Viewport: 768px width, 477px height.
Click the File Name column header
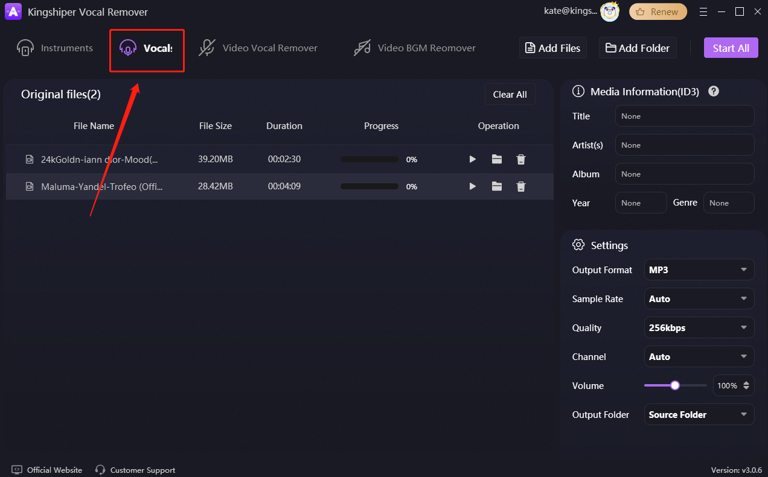point(94,126)
